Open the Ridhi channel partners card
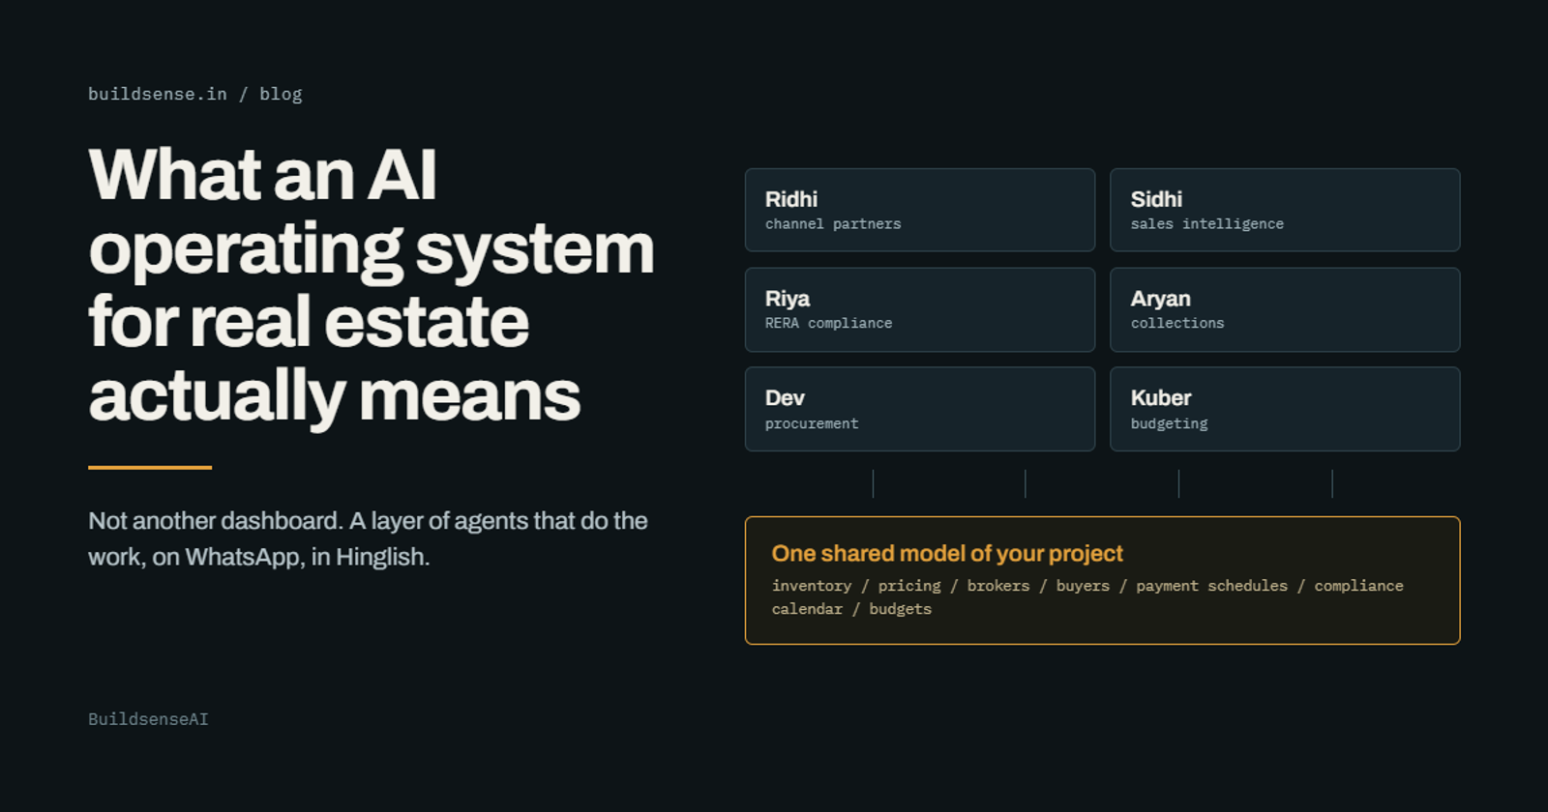The width and height of the screenshot is (1548, 812). (920, 210)
